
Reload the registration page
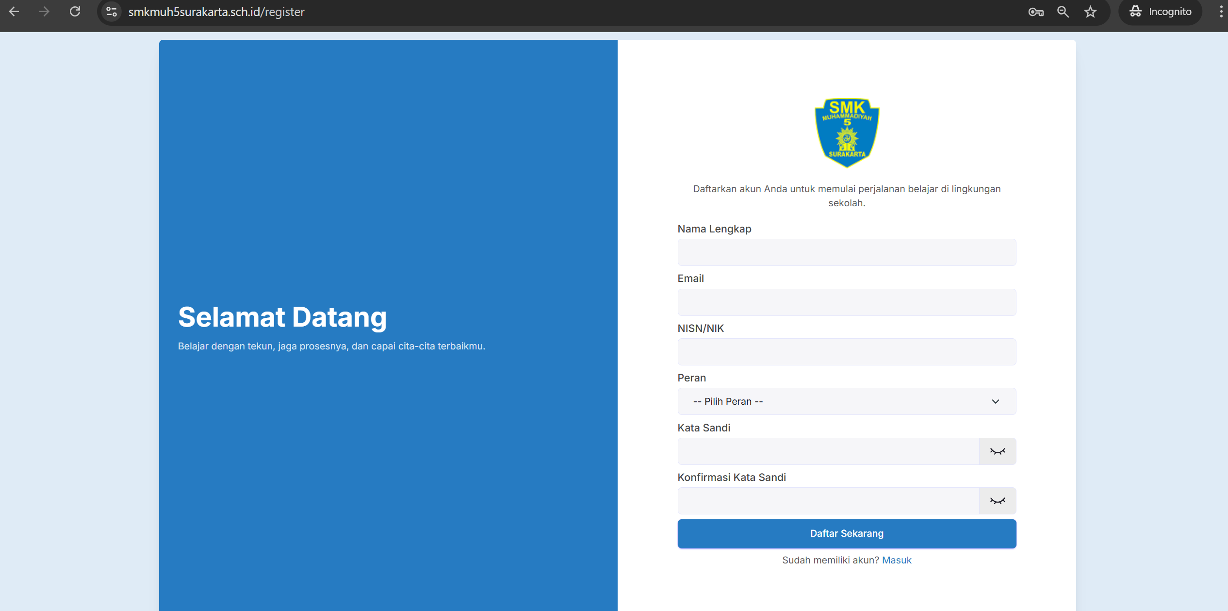[x=75, y=12]
